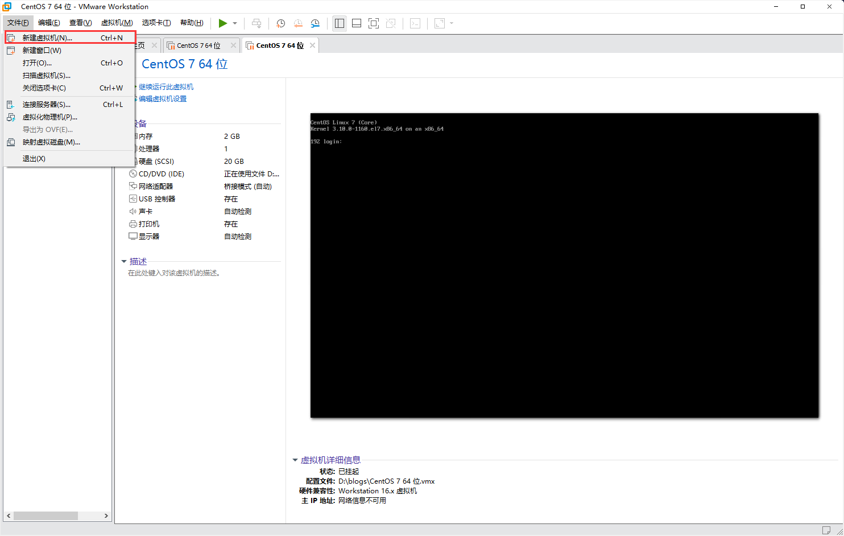Click the send Ctrl+Alt+Del toolbar icon

[x=256, y=23]
